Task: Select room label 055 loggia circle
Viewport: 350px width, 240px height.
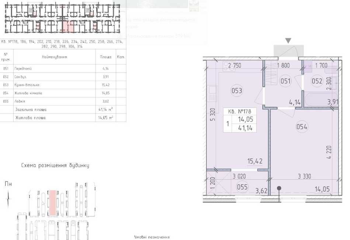Action: click(x=242, y=187)
